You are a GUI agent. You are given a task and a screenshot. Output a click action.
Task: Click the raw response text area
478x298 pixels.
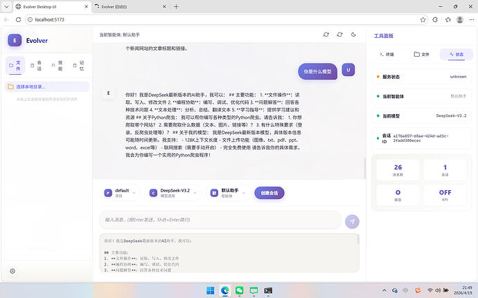point(228,252)
